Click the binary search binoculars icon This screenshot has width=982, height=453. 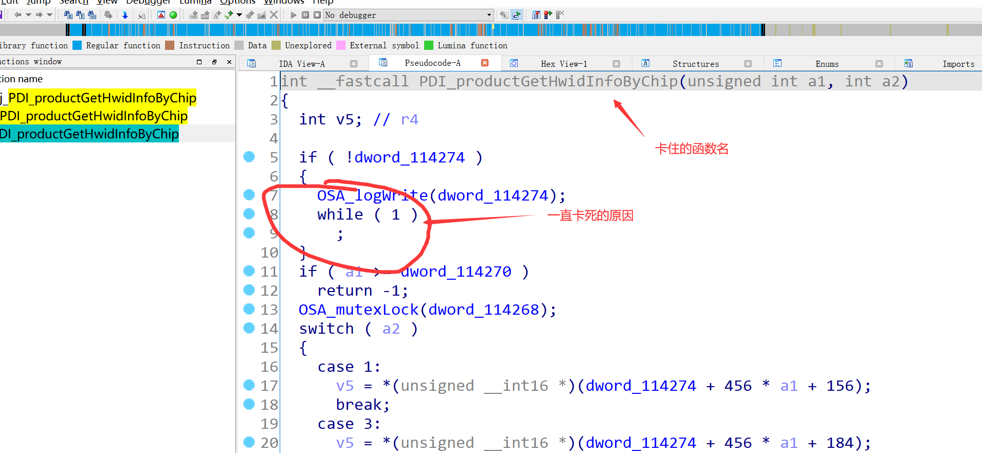click(92, 15)
